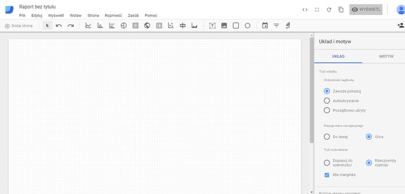The height and width of the screenshot is (194, 405).
Task: Toggle the Ma margines checkbox
Action: (327, 175)
